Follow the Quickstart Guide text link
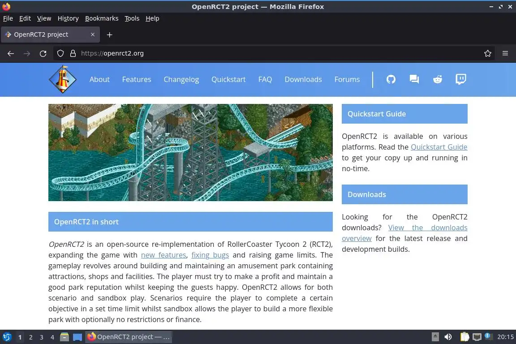 [439, 147]
